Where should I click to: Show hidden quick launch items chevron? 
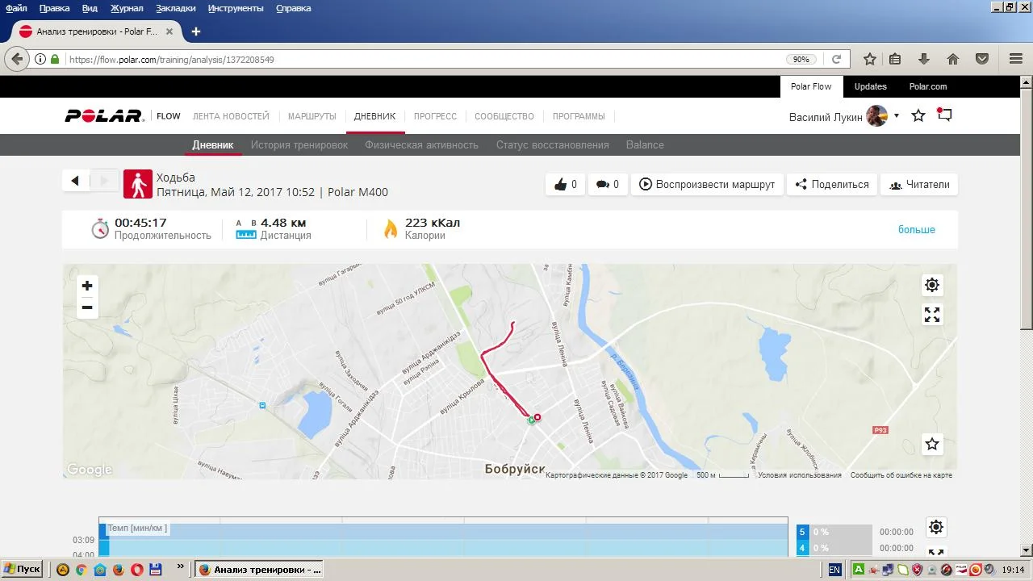[x=180, y=567]
